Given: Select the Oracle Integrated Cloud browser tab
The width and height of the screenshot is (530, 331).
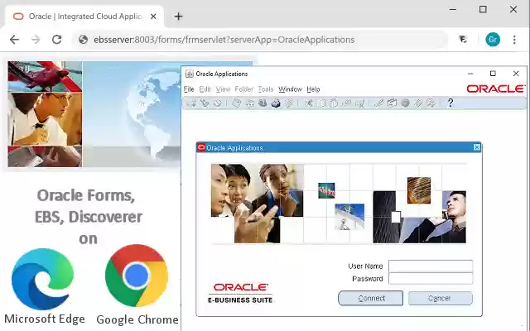Looking at the screenshot, I should coord(84,17).
